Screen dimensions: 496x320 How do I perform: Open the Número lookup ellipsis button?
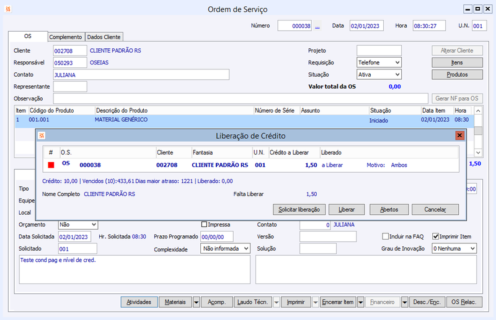click(317, 26)
